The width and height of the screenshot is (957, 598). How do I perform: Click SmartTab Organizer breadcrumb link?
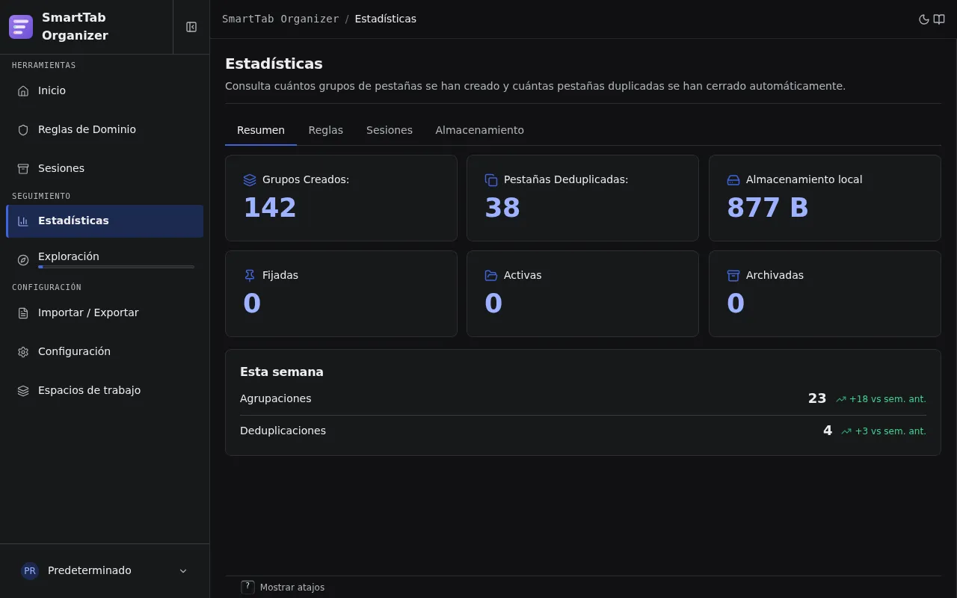point(280,19)
